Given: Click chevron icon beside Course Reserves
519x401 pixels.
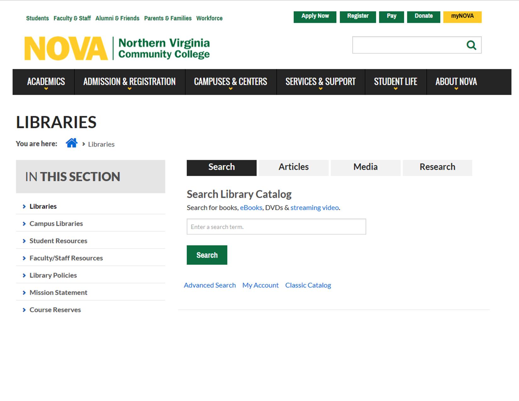Looking at the screenshot, I should [x=24, y=310].
